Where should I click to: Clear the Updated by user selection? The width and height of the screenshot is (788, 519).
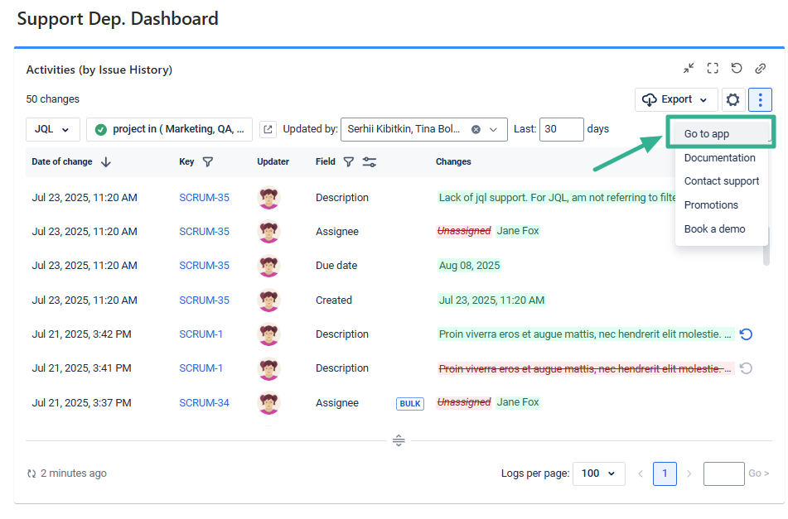(476, 129)
